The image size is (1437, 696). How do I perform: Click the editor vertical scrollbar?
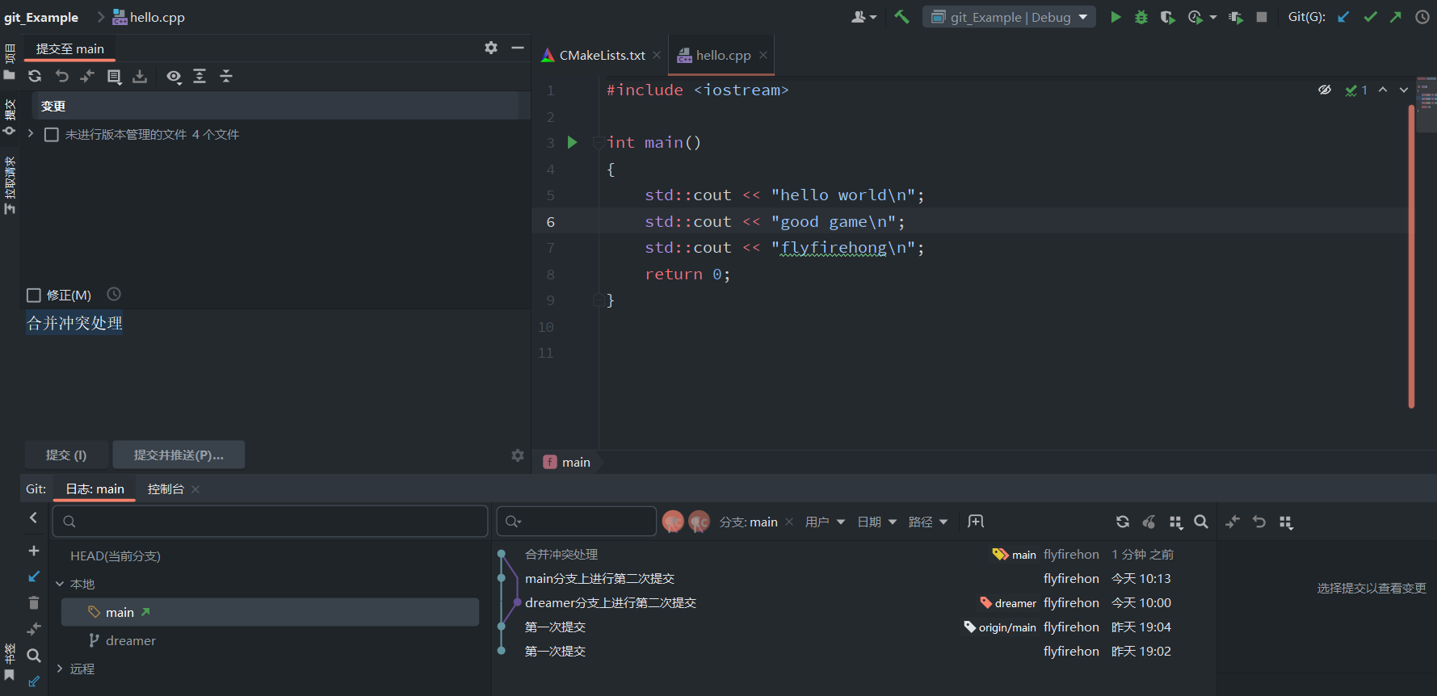pos(1411,257)
